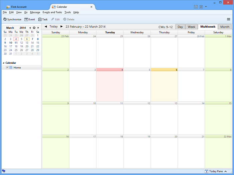This screenshot has height=175, width=234.
Task: Switch to Multiweek view
Action: (x=208, y=27)
